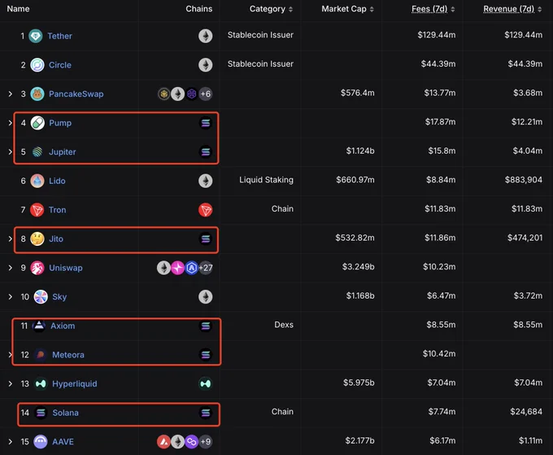The image size is (553, 455).
Task: Click Solana chain icon in Axiom row
Action: click(x=206, y=326)
